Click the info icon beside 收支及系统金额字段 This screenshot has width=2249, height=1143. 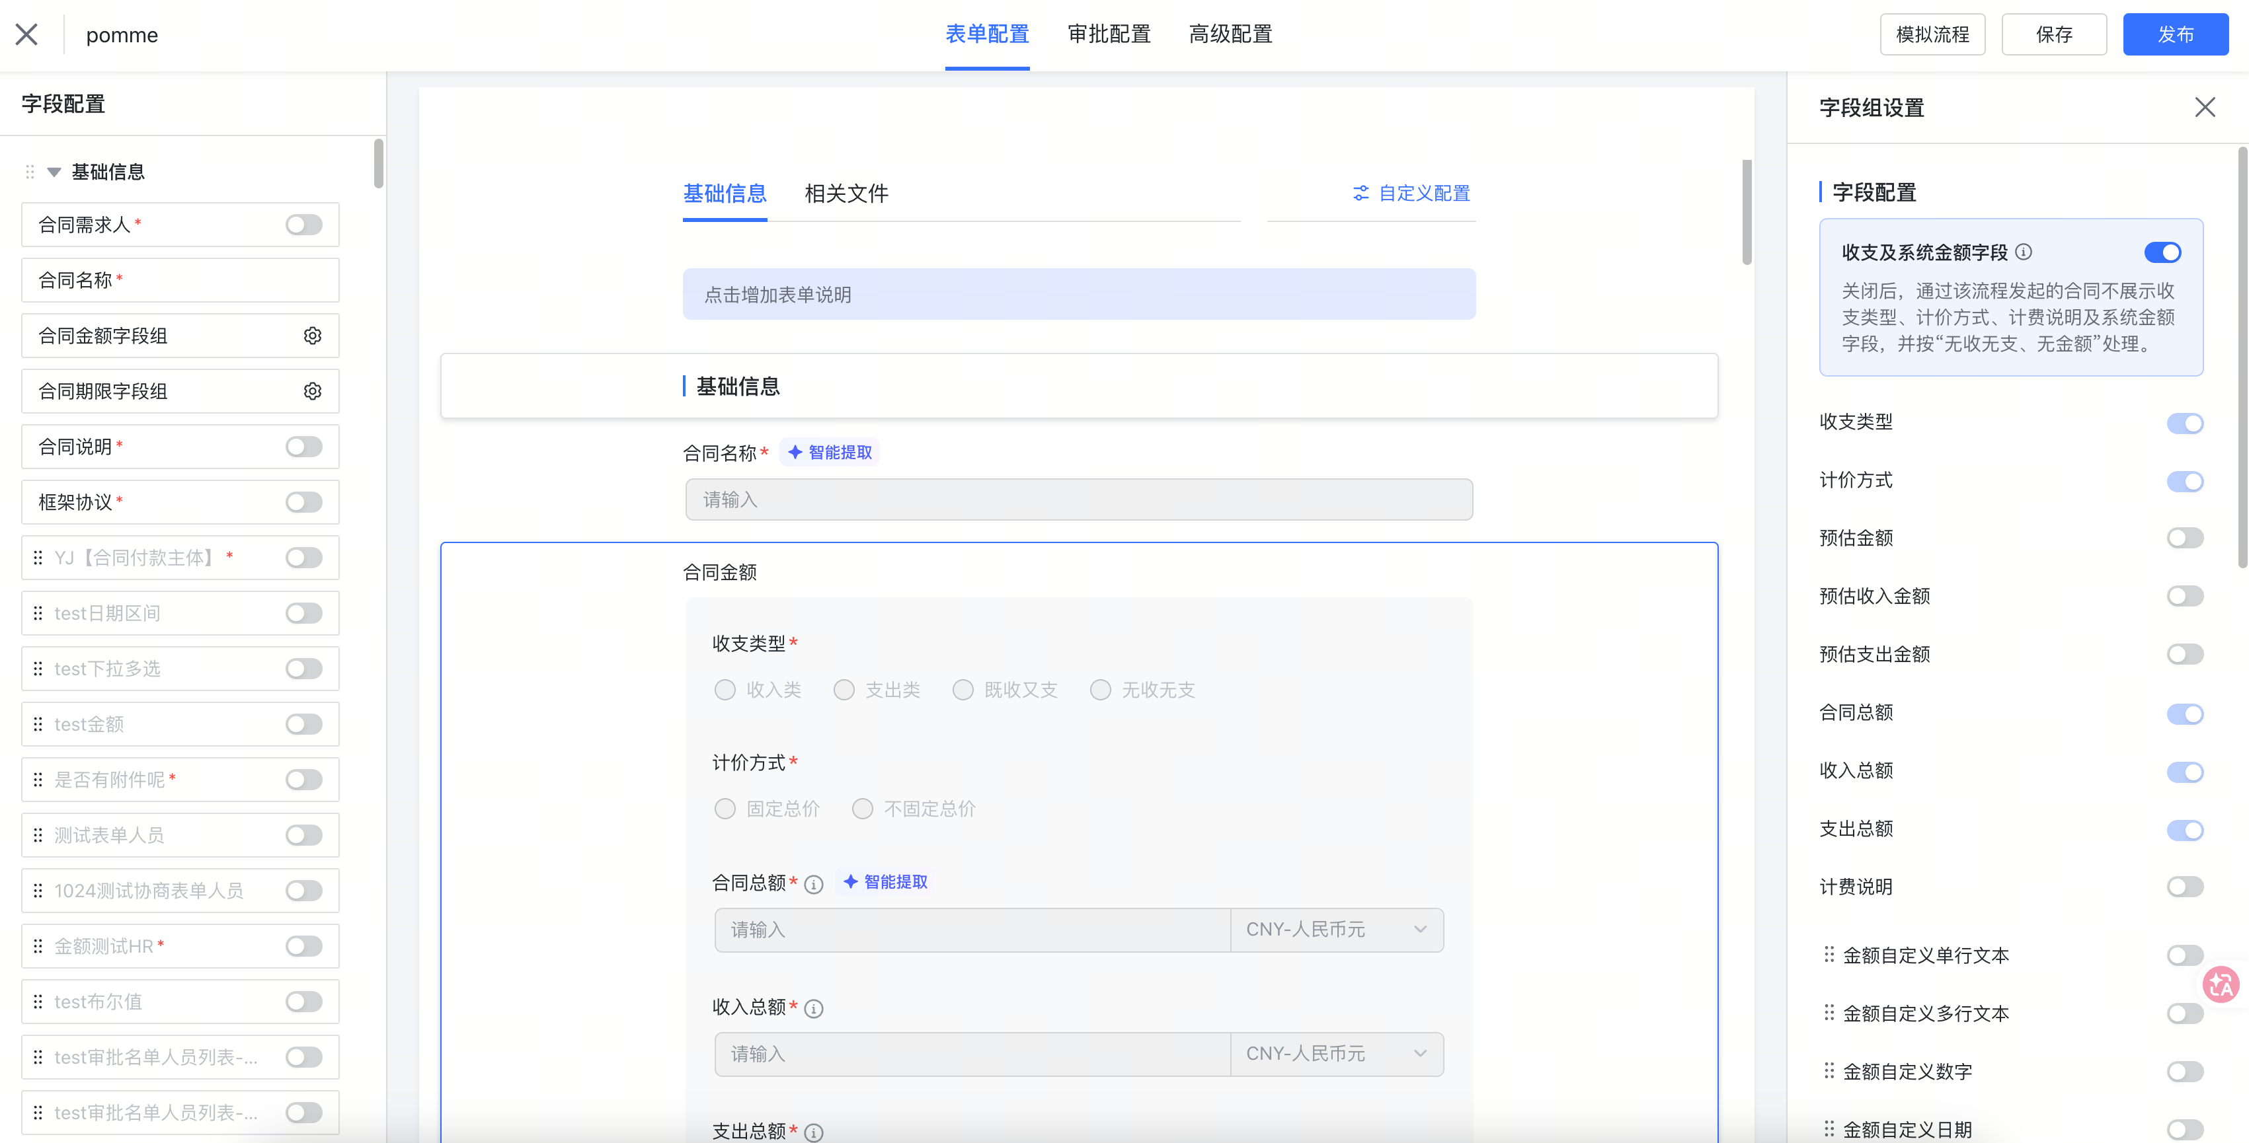[2024, 252]
